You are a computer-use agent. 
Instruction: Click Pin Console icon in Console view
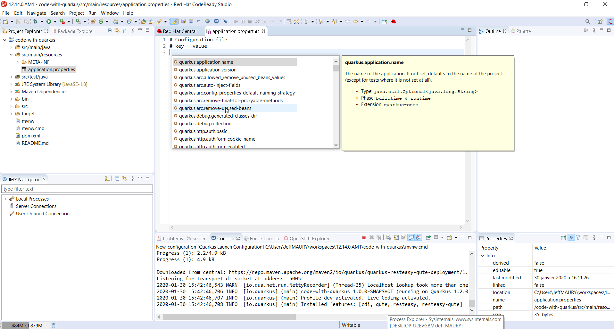428,237
